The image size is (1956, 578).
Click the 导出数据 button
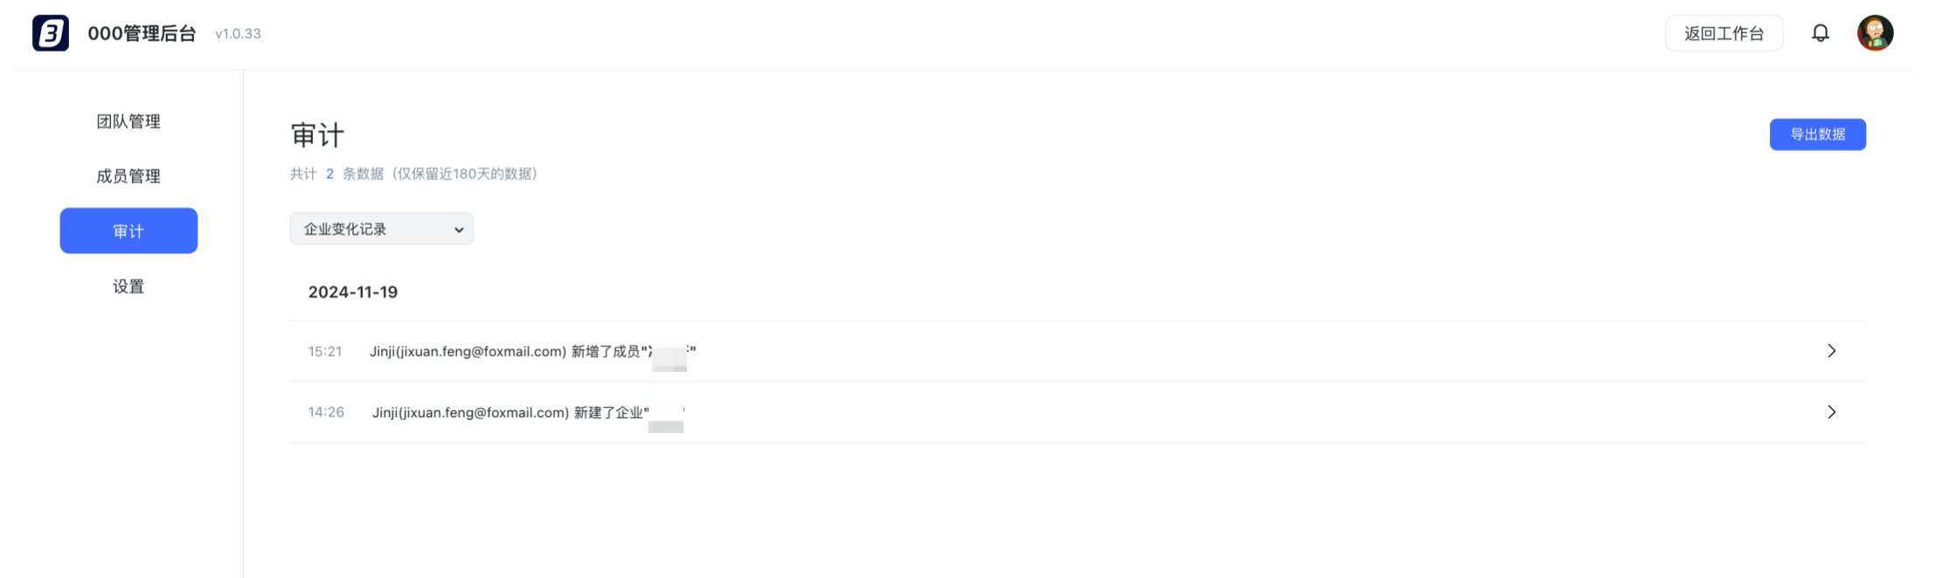pyautogui.click(x=1818, y=134)
